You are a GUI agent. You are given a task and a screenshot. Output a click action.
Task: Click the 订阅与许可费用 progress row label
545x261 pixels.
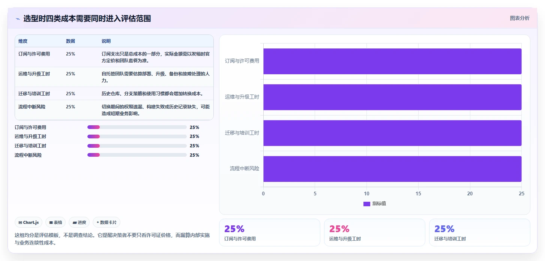(x=30, y=127)
